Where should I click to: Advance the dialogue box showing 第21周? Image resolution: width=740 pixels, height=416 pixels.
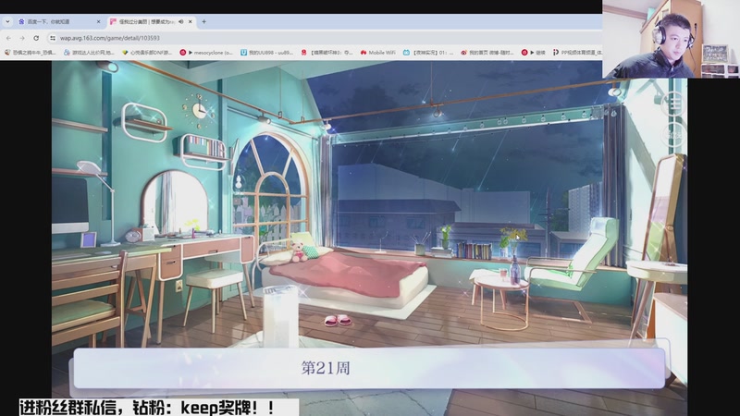coord(369,368)
